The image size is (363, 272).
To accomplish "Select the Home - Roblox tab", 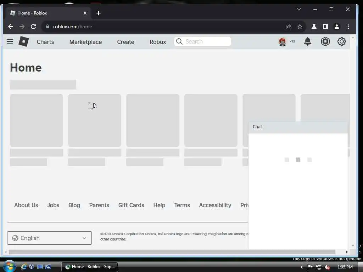I will pos(49,13).
